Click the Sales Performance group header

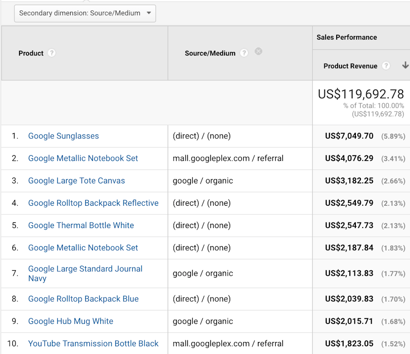(x=347, y=37)
